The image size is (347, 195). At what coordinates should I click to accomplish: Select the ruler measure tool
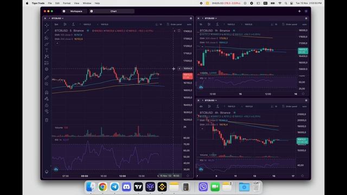point(47,77)
